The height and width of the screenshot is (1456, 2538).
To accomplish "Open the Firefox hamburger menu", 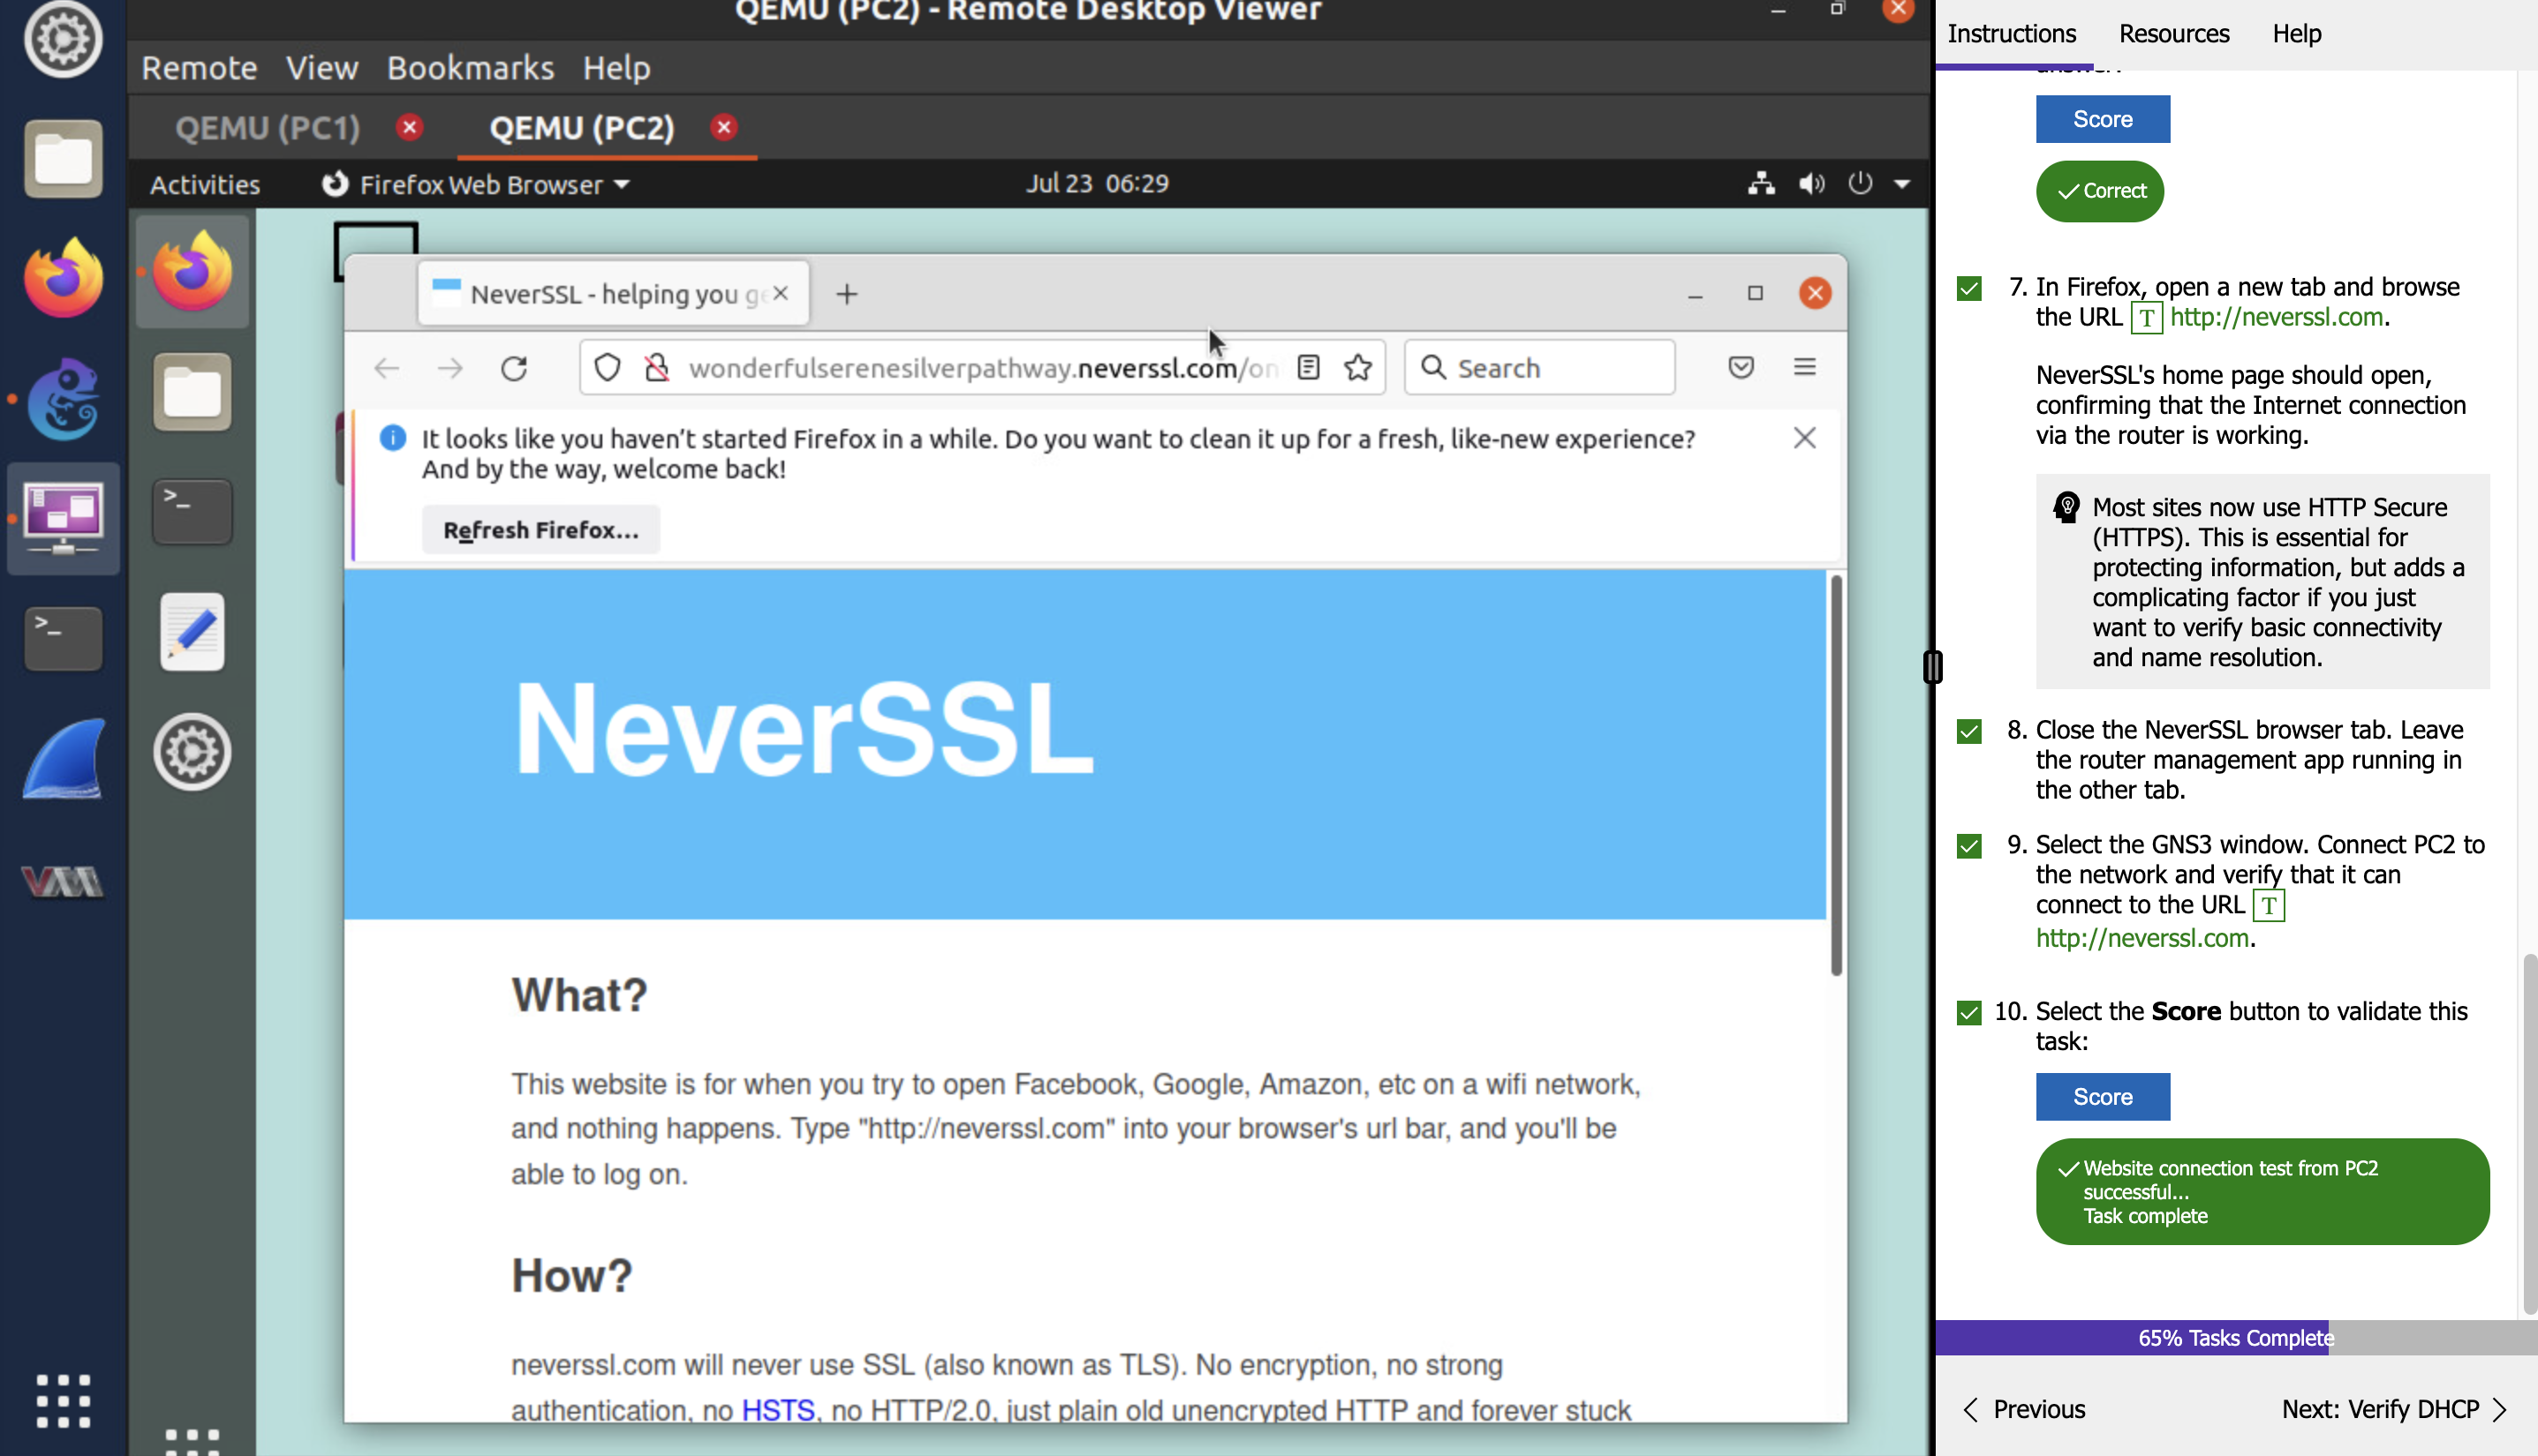I will click(1804, 367).
